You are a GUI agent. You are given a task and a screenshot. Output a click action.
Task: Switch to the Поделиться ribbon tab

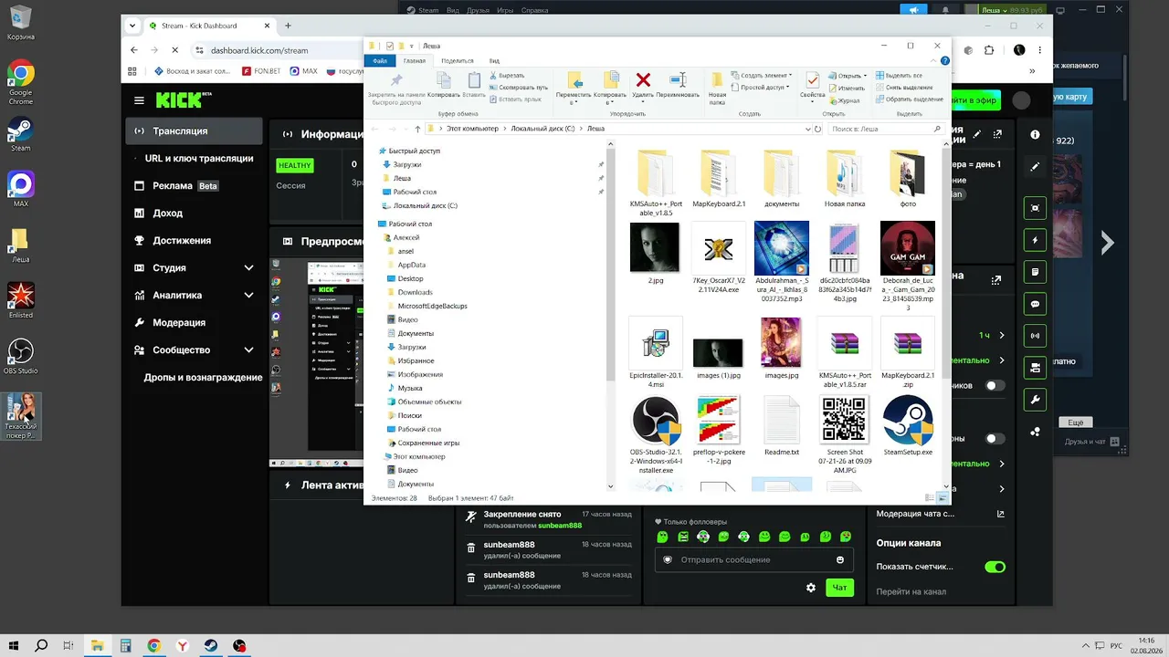point(457,61)
